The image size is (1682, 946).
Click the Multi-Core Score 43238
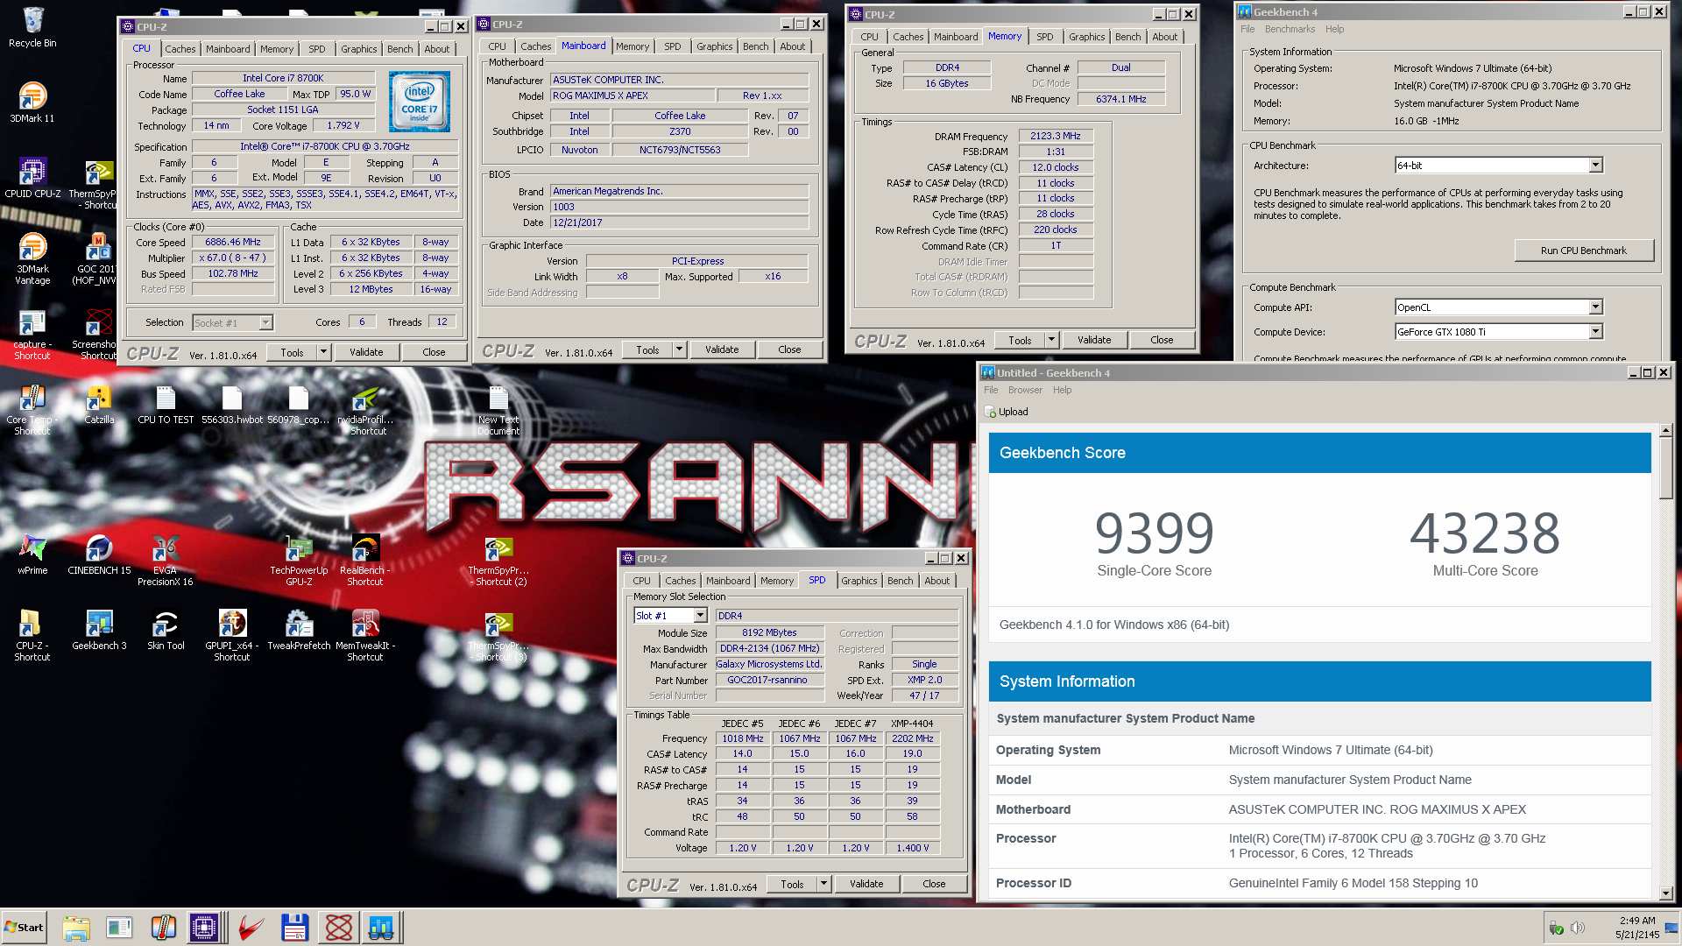pos(1485,533)
